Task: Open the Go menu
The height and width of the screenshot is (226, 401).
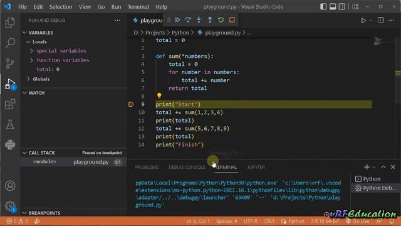Action: click(101, 7)
